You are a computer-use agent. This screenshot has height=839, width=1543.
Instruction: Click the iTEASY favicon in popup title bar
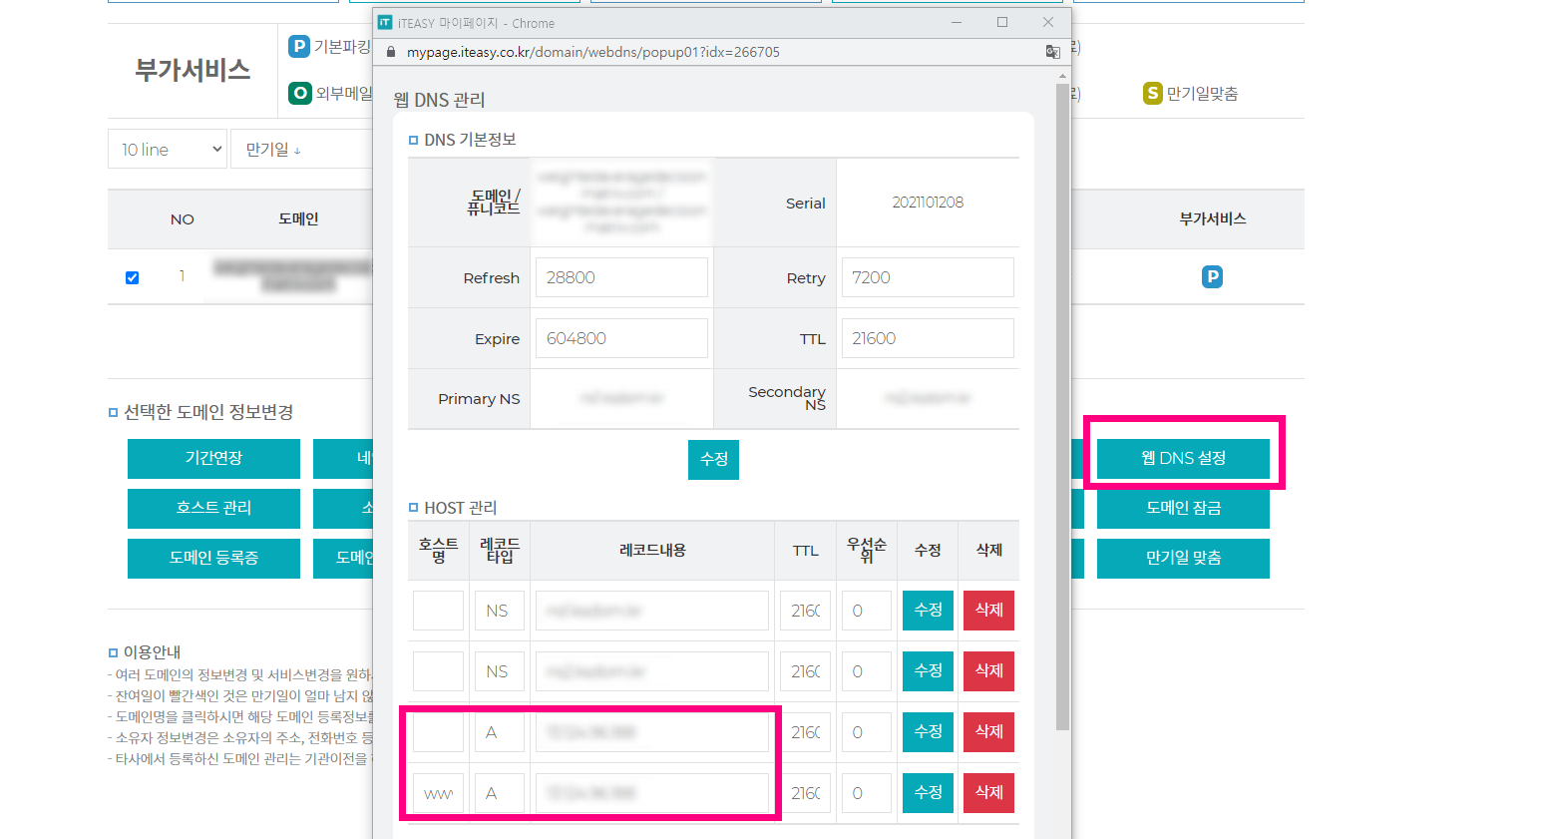pyautogui.click(x=385, y=22)
